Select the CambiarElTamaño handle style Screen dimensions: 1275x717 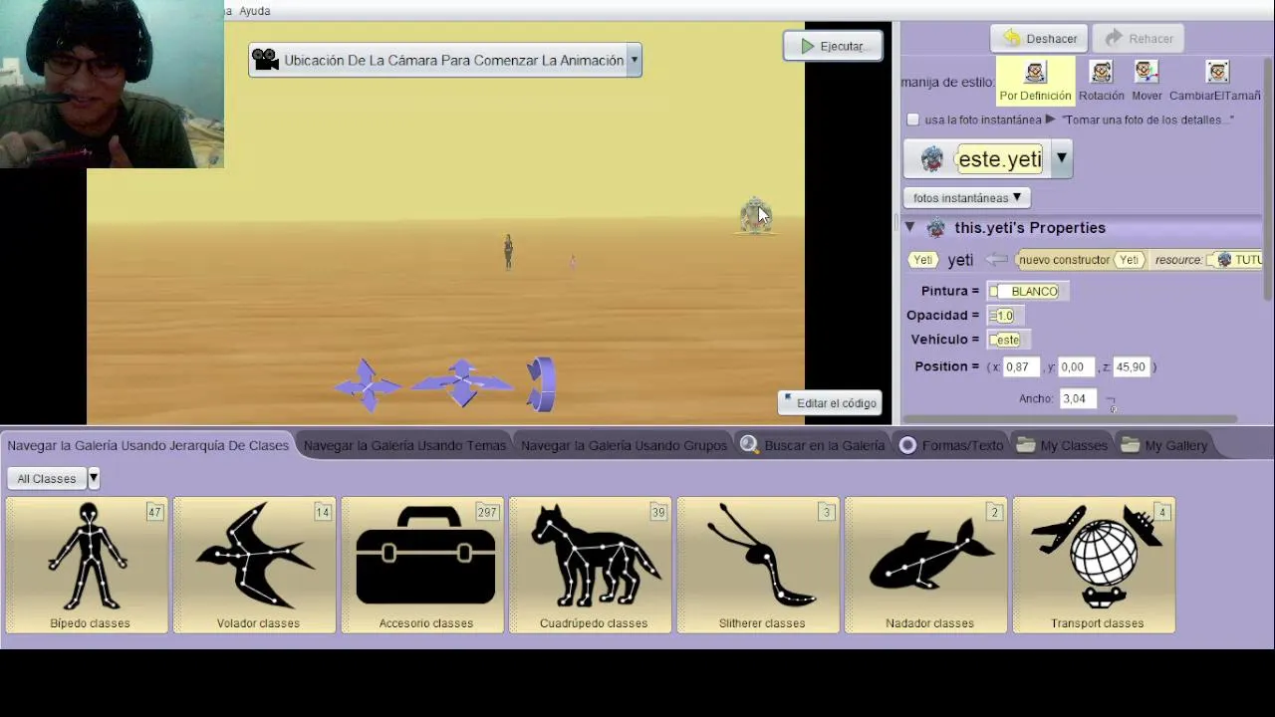[1215, 81]
